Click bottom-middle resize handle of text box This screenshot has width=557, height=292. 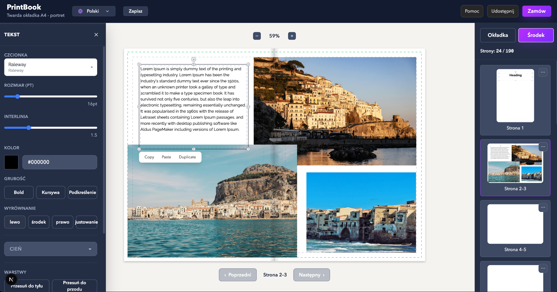[193, 149]
